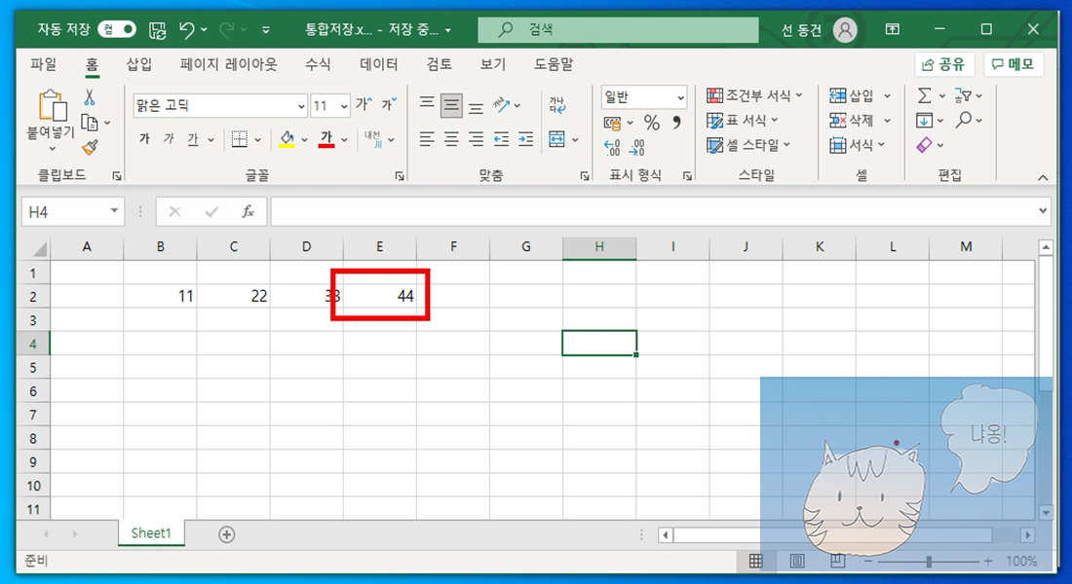
Task: Expand the Name Box dropdown next to H4
Action: click(x=114, y=211)
